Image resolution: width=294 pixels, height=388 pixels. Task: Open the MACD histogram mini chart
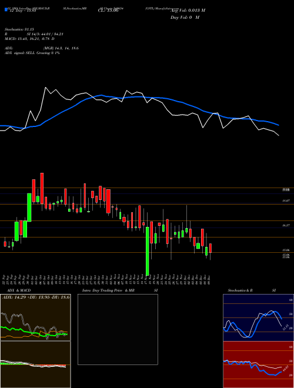pyautogui.click(x=35, y=364)
